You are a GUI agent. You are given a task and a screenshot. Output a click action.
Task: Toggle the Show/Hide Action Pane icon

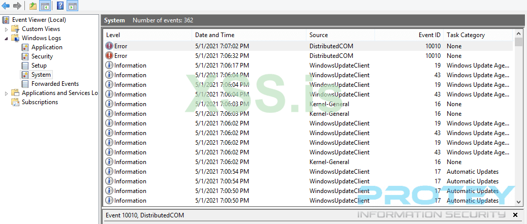[72, 6]
